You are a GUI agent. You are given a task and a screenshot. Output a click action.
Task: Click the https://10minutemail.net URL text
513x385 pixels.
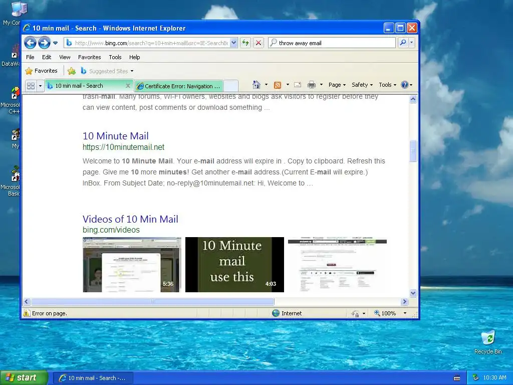pos(123,147)
